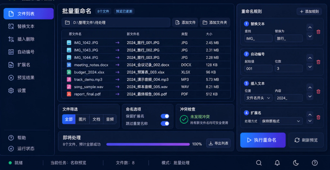Toggle dark mode moon icon
This screenshot has width=330, height=170.
(296, 163)
